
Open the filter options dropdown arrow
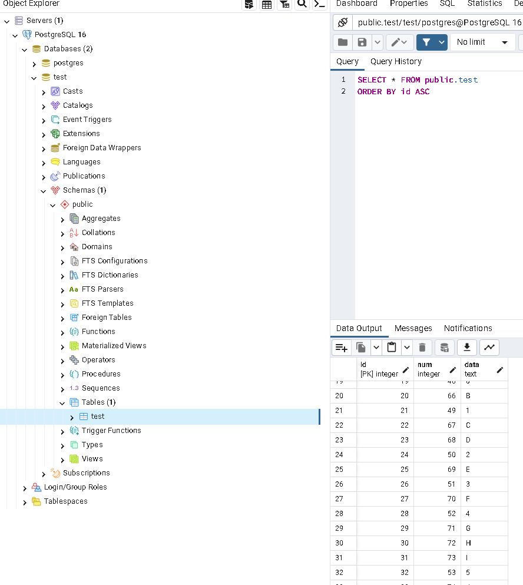[442, 42]
